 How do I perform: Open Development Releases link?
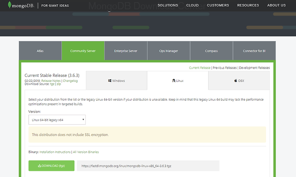coord(254,68)
